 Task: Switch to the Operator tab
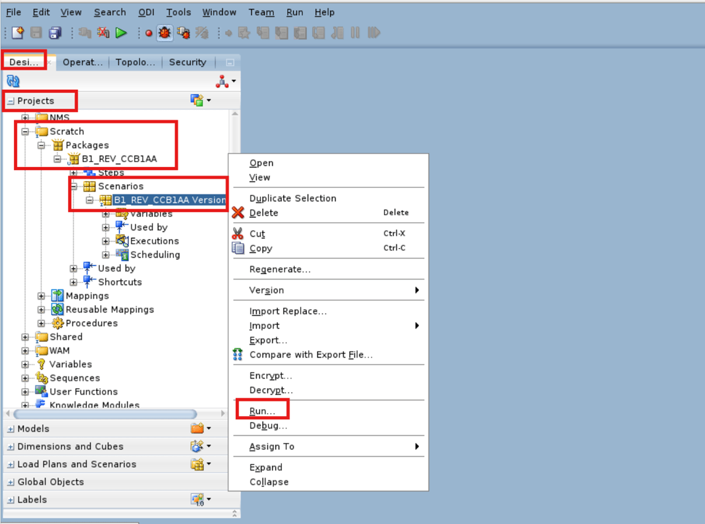pyautogui.click(x=82, y=62)
